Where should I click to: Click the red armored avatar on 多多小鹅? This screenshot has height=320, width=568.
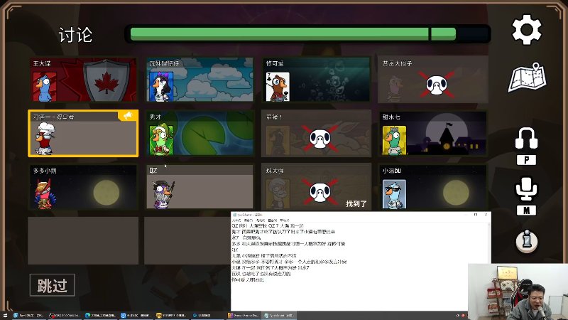pos(45,194)
